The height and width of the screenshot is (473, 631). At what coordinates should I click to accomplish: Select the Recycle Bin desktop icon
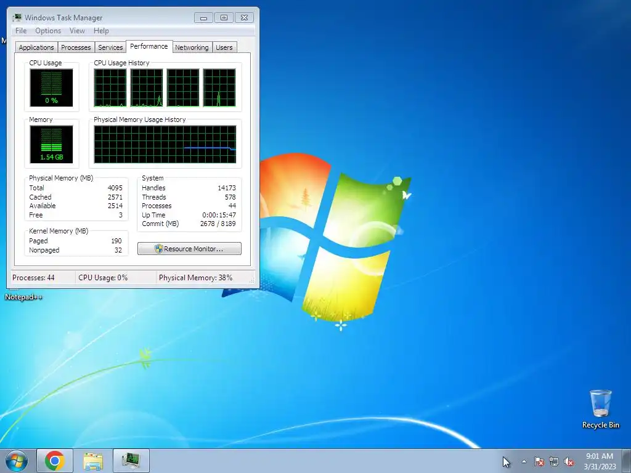click(600, 409)
